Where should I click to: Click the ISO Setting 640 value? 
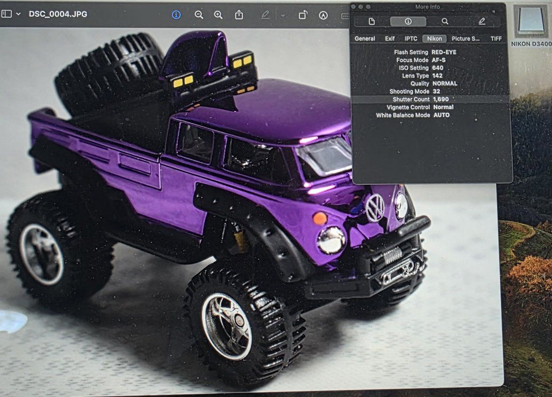point(438,68)
